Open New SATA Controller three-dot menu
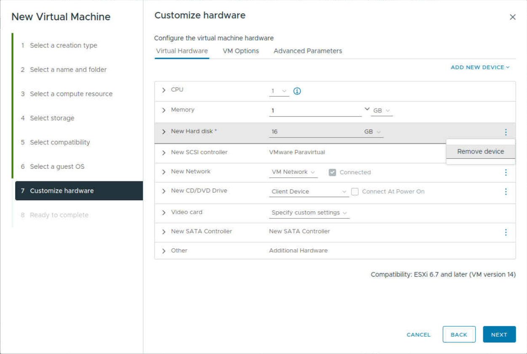Screen dimensions: 527x354 pyautogui.click(x=506, y=232)
